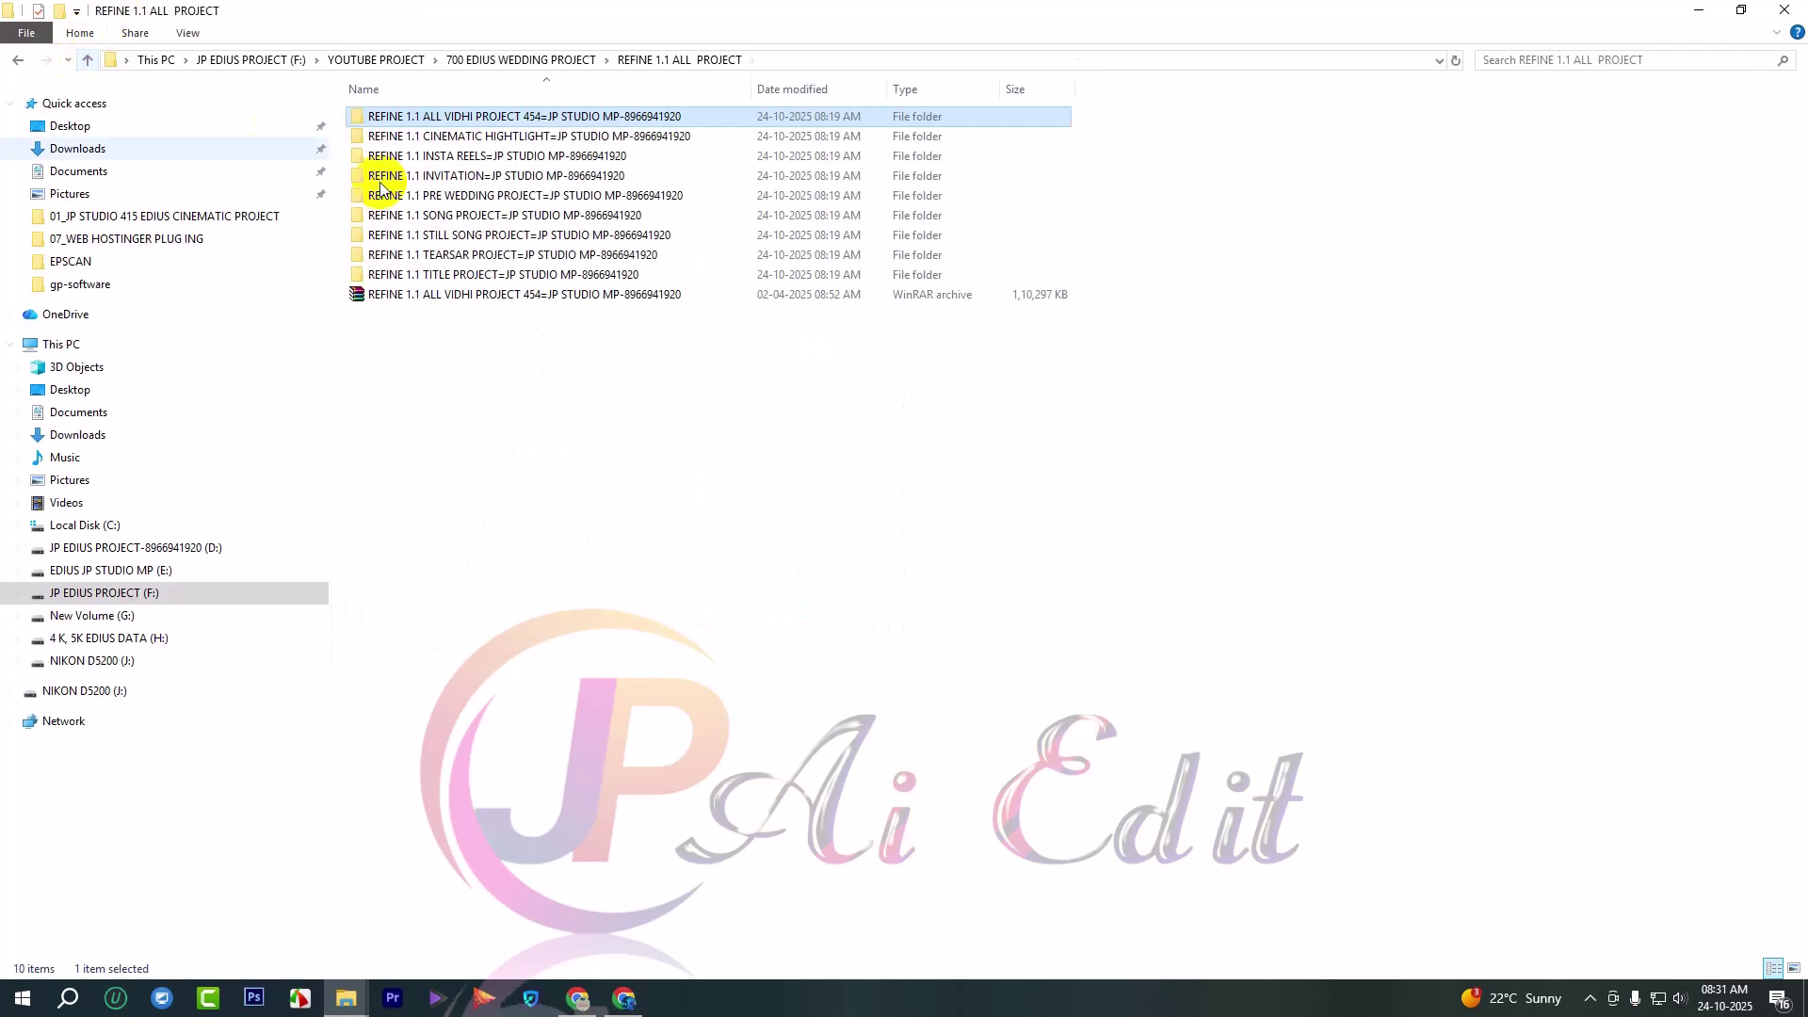Go to YOUTUBE PROJECT in breadcrumb path
The image size is (1808, 1017).
click(x=376, y=60)
